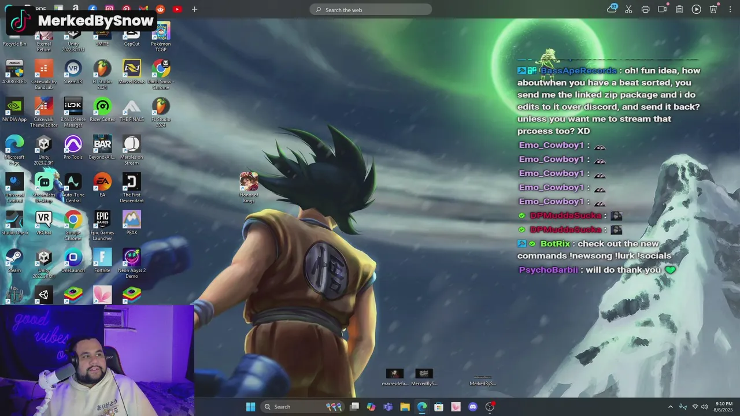Launch Auto-Tune Central shortcut

(x=73, y=188)
